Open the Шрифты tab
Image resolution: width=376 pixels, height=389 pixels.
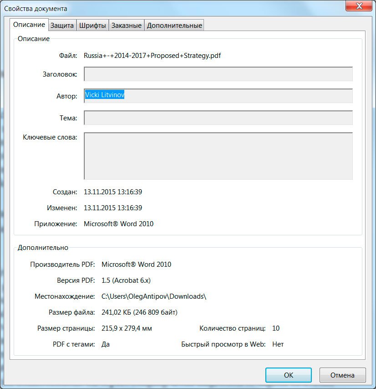pyautogui.click(x=93, y=25)
